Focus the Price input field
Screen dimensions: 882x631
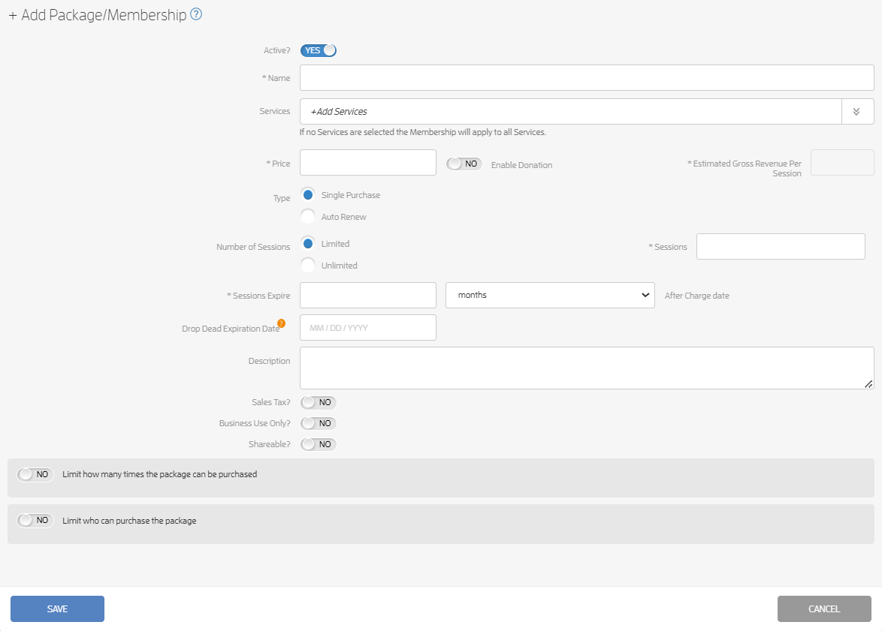[x=368, y=162]
